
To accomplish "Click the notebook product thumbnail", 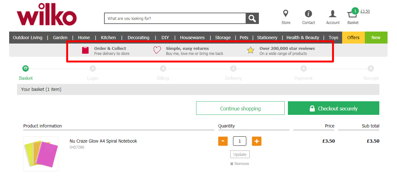I will coord(41,154).
